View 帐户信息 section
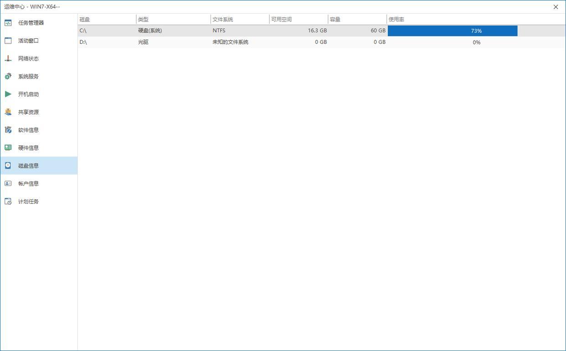Image resolution: width=566 pixels, height=351 pixels. click(39, 183)
